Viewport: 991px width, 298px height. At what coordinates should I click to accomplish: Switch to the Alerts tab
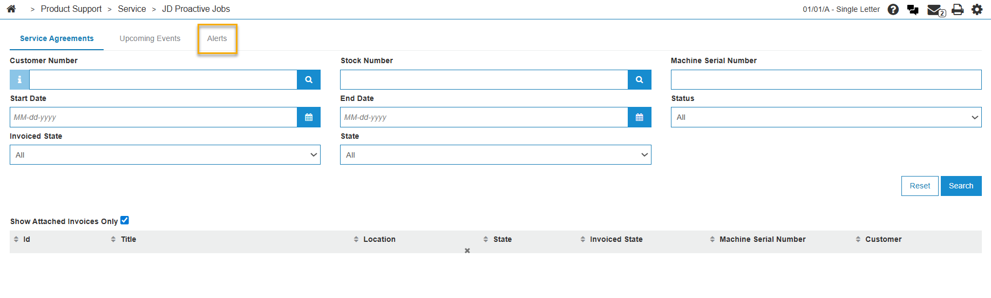(x=217, y=38)
